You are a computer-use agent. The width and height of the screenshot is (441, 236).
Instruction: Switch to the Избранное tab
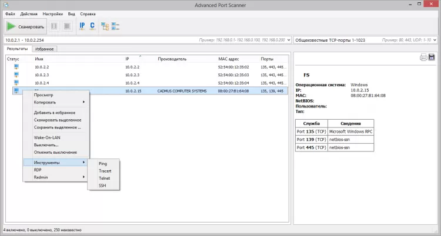pyautogui.click(x=44, y=49)
